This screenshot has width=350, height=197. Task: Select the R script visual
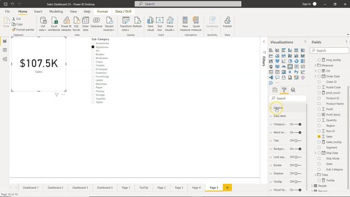click(x=290, y=72)
